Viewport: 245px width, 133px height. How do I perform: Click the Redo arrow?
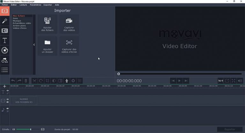[x=19, y=81]
